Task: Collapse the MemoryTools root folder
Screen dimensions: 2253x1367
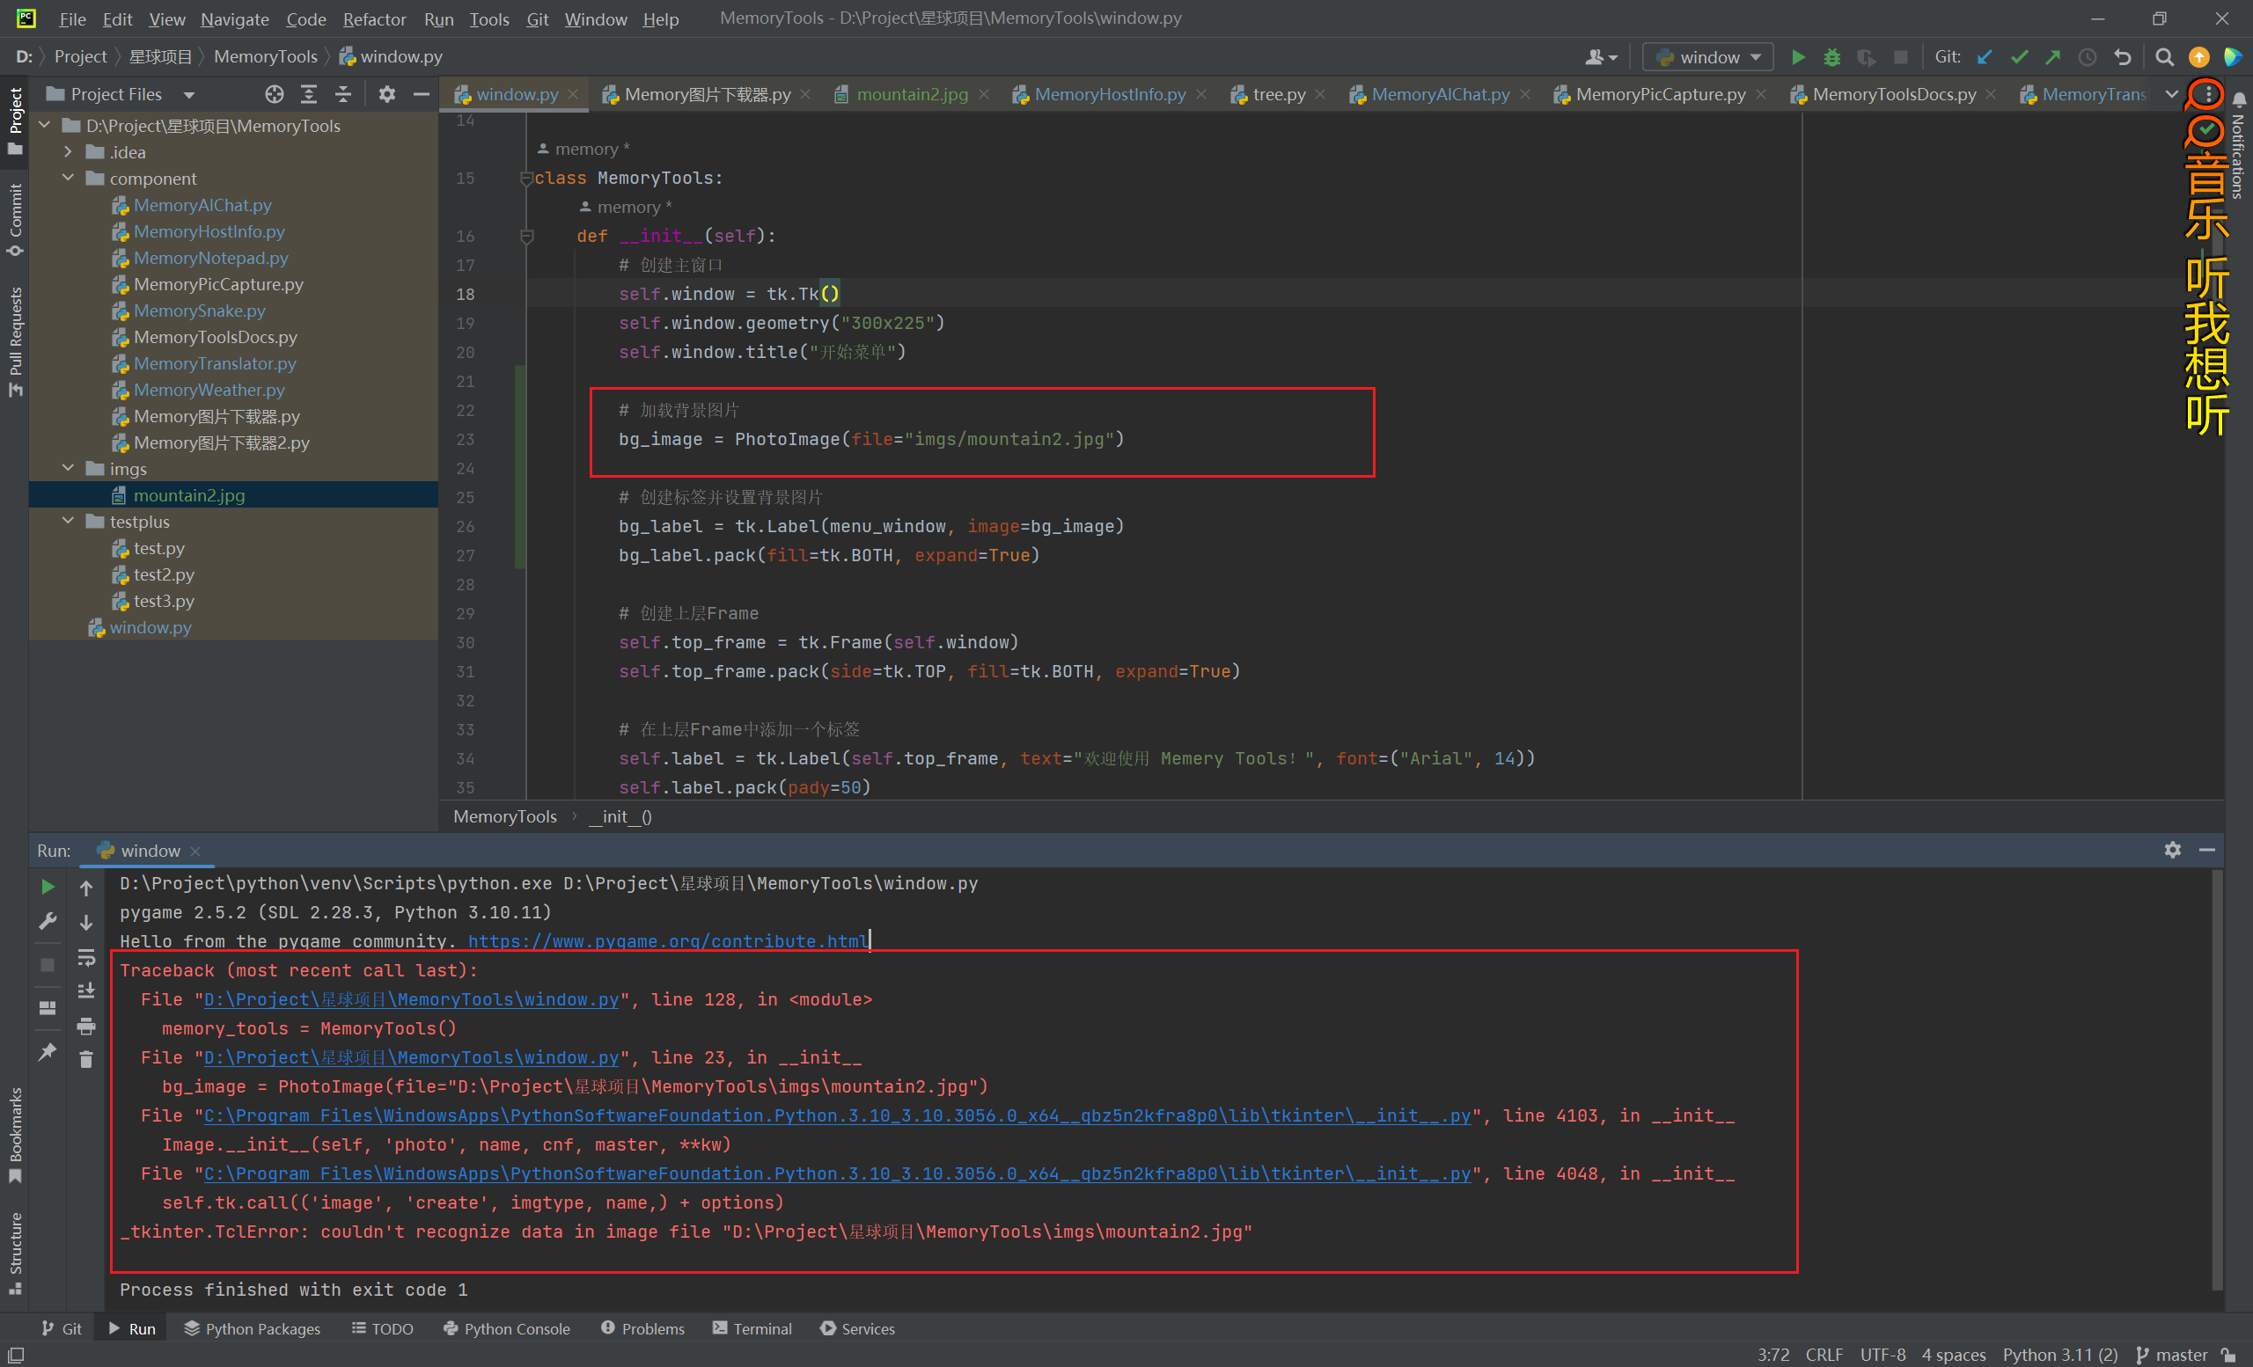Action: click(45, 125)
